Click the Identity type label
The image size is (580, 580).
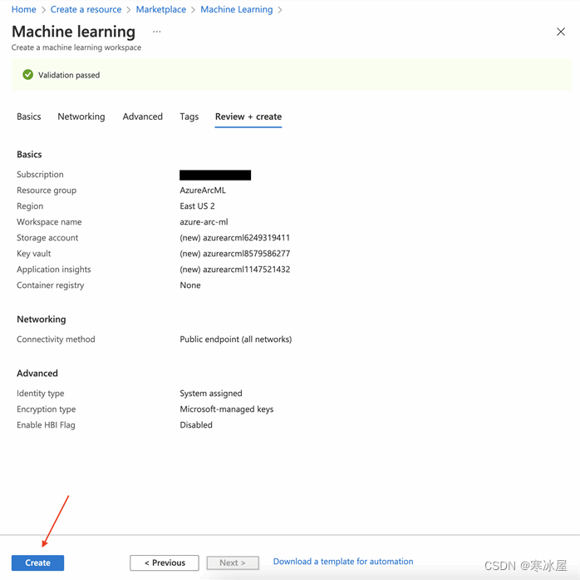pyautogui.click(x=41, y=394)
